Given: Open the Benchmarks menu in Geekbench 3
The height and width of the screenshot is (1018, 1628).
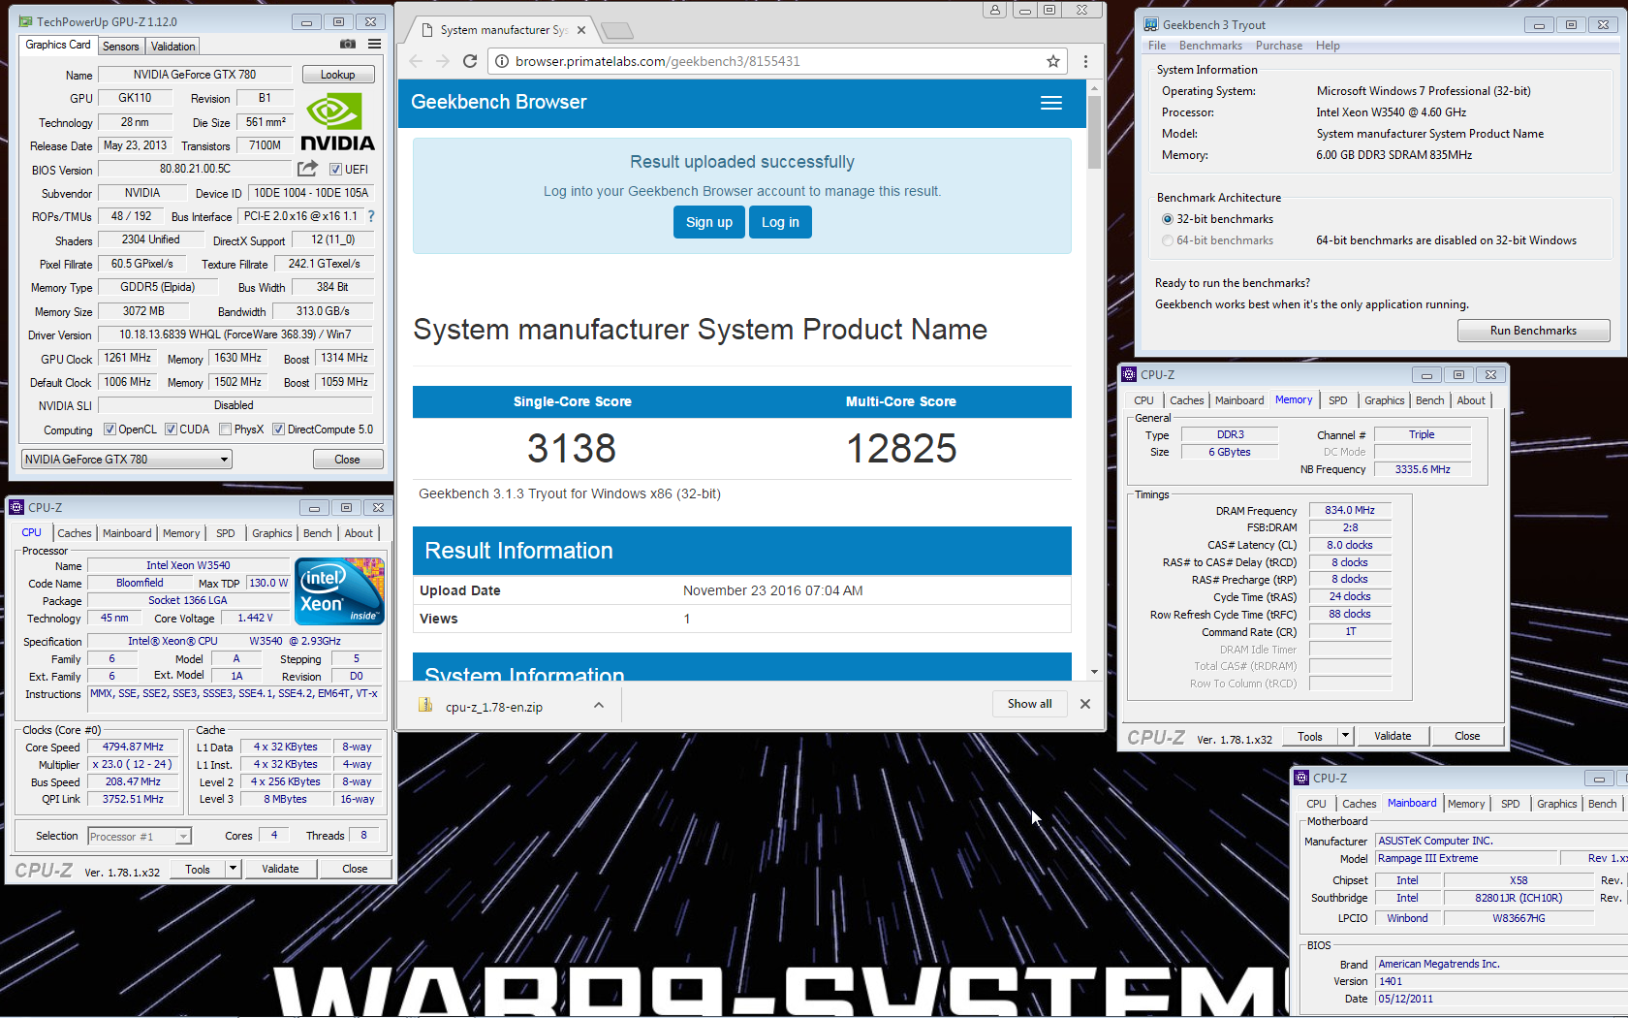Looking at the screenshot, I should (x=1210, y=46).
